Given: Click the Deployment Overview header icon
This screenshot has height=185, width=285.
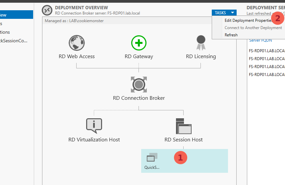Looking at the screenshot, I should tap(47, 11).
